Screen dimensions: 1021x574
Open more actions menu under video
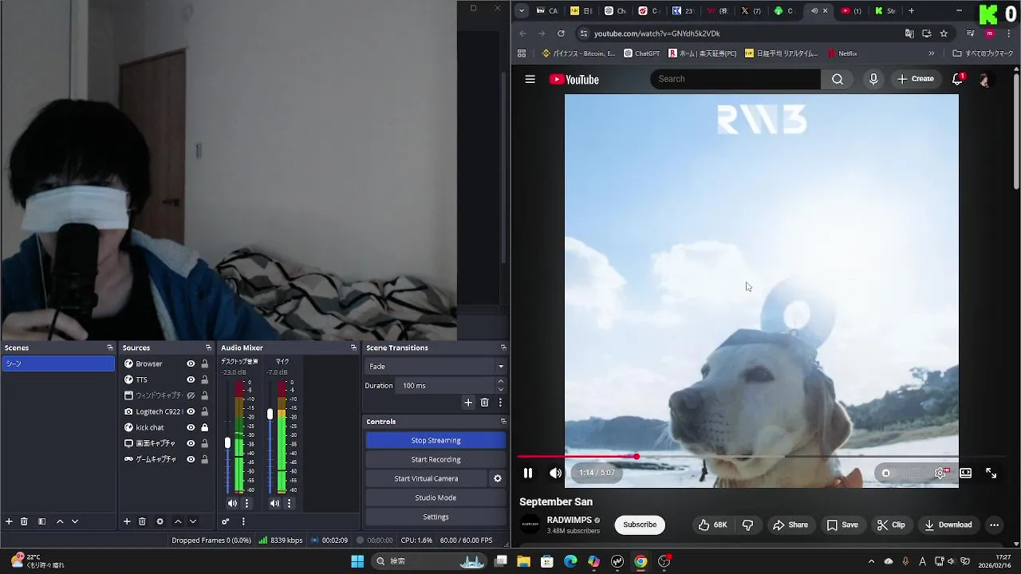[994, 525]
